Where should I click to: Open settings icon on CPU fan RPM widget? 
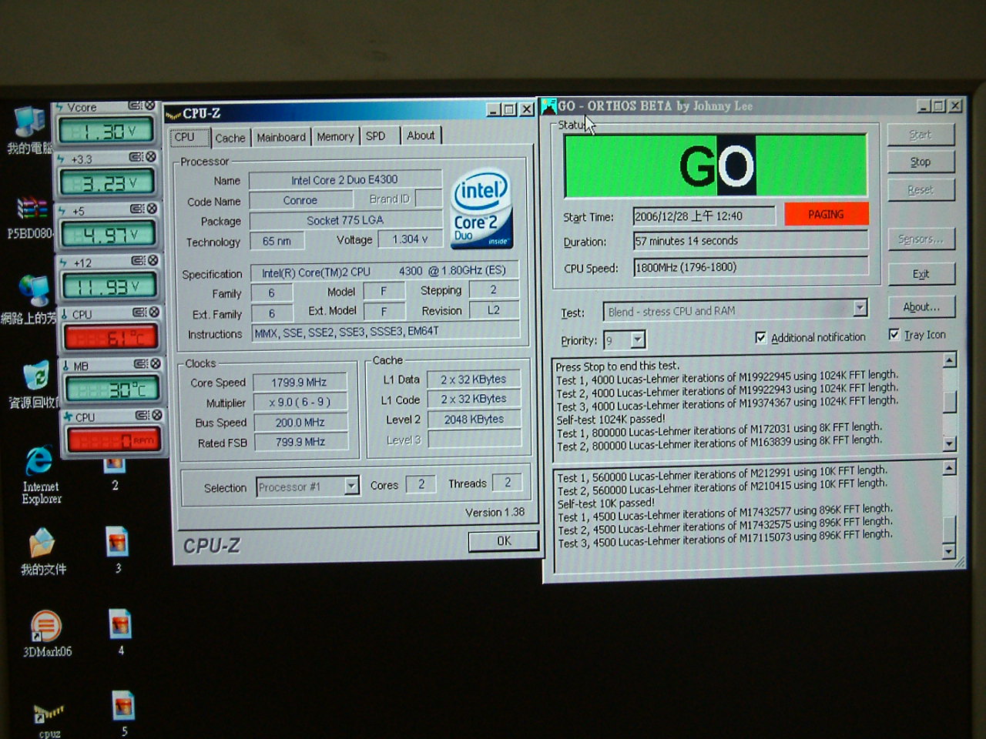click(143, 415)
